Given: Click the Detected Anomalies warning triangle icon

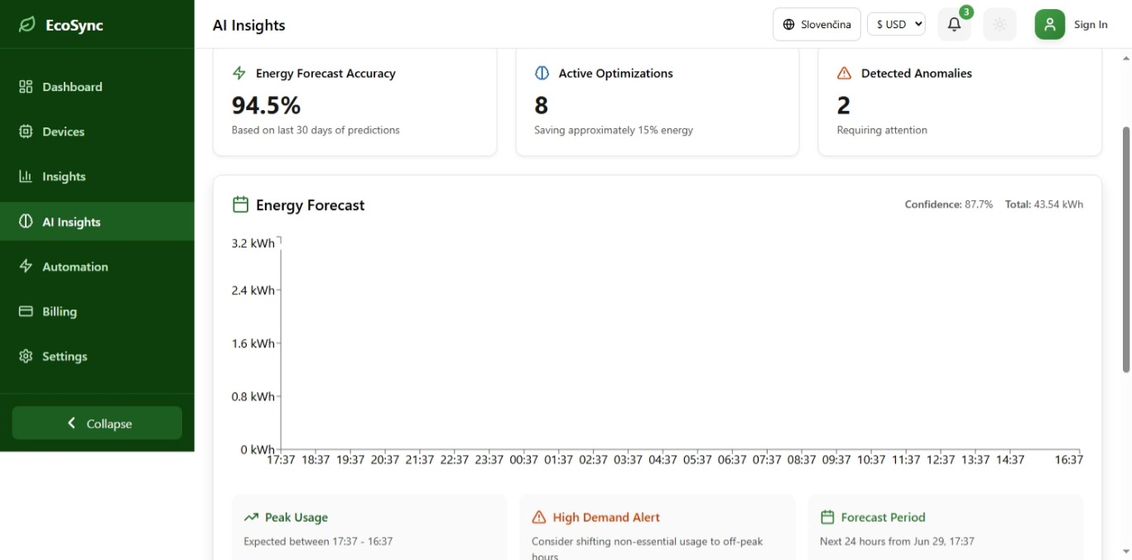Looking at the screenshot, I should pyautogui.click(x=844, y=74).
